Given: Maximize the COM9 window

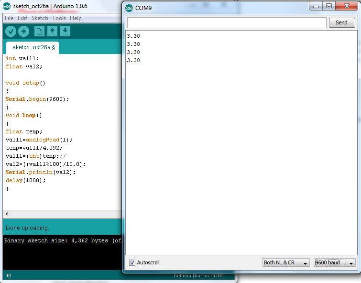Looking at the screenshot, I should coord(329,6).
